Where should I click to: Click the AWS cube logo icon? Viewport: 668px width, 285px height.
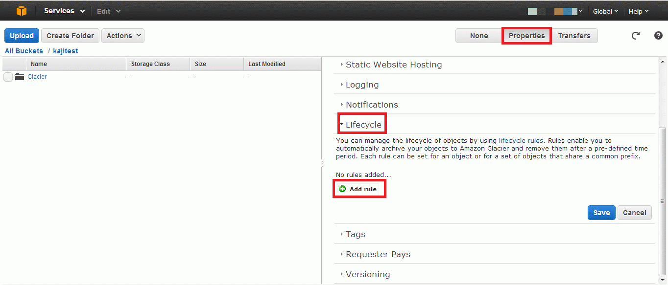click(21, 11)
